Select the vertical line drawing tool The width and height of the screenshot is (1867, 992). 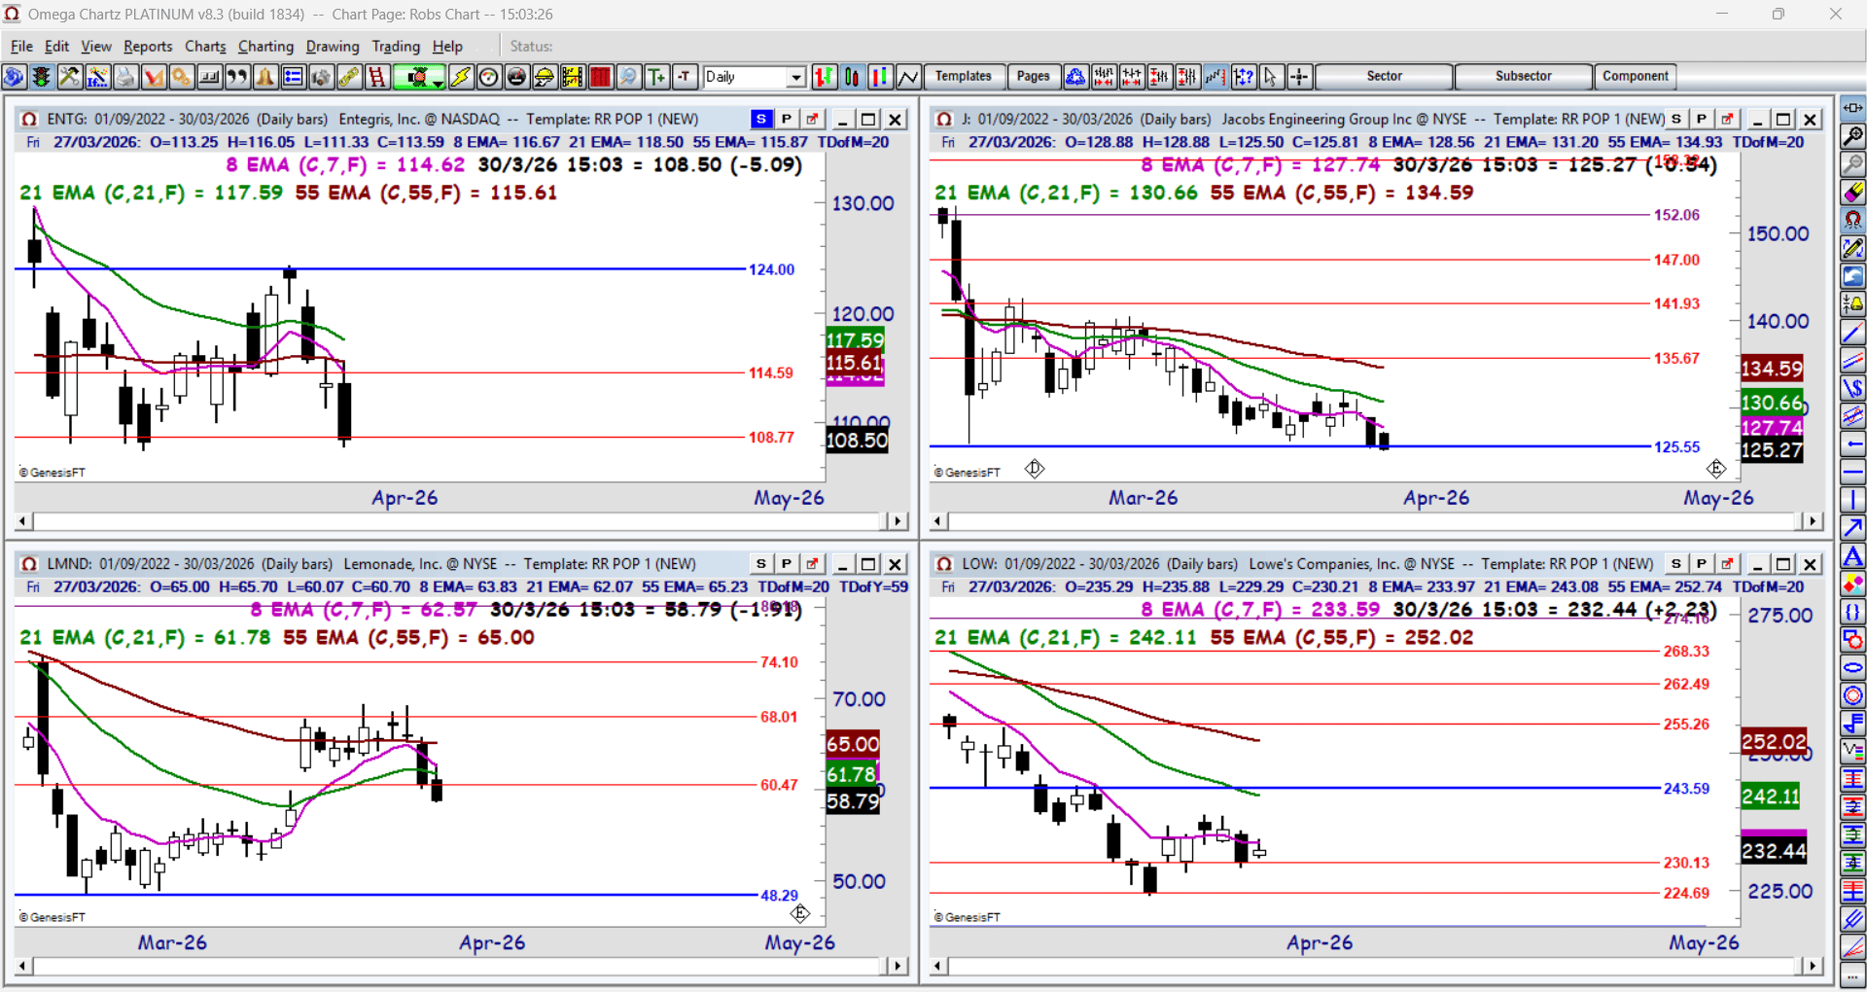tap(1853, 500)
